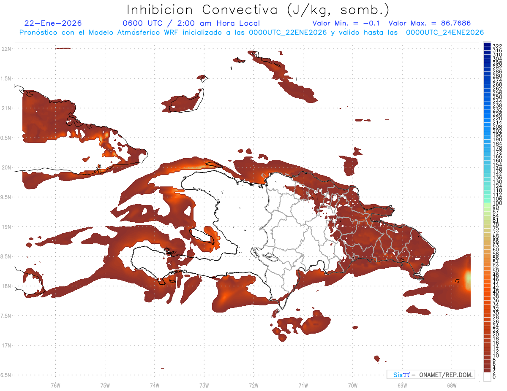Click the "68W" longitude label
The image size is (507, 391).
coord(452,385)
